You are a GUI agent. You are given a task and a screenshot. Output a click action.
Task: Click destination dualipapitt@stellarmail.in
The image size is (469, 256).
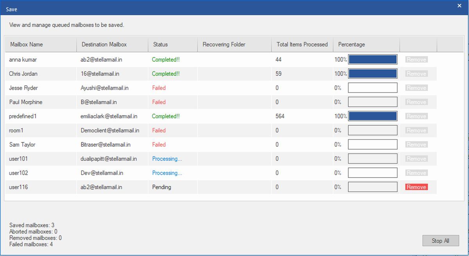[x=109, y=159]
